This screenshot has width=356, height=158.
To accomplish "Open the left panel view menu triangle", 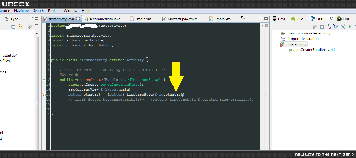I will click(x=37, y=25).
